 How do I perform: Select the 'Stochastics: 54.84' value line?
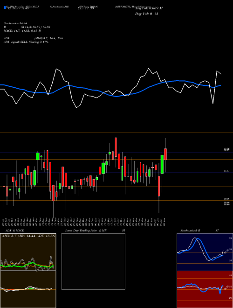click(x=16, y=23)
